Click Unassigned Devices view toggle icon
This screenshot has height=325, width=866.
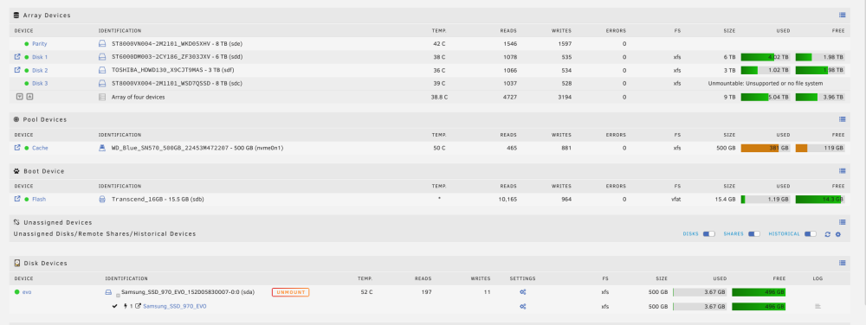tap(843, 222)
